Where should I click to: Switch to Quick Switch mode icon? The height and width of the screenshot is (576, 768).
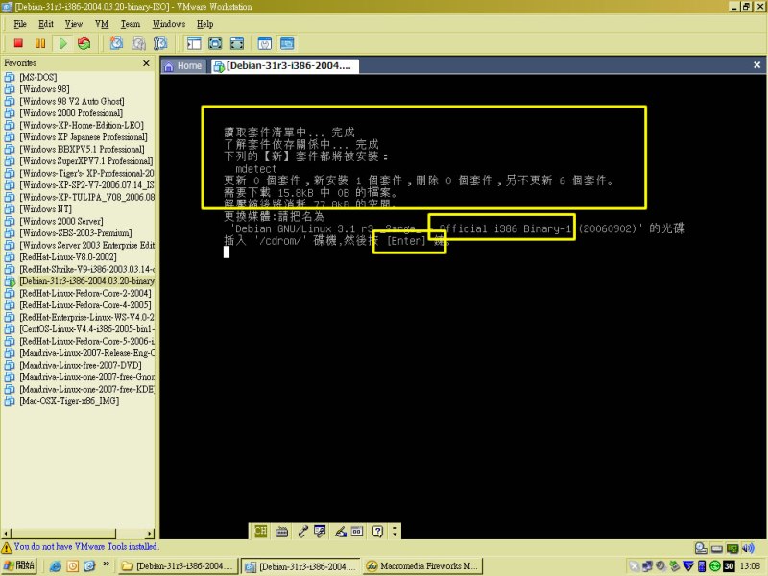click(215, 43)
